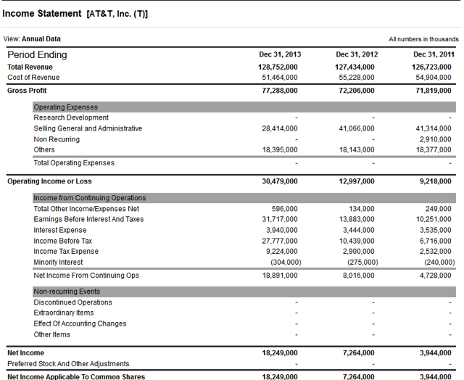
Task: Click Net Income value 3,944,000
Action: click(x=435, y=353)
